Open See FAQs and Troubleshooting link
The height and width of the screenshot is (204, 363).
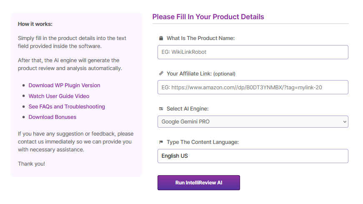coord(67,106)
